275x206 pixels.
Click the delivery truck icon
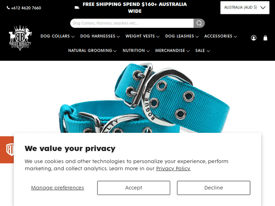pos(77,8)
